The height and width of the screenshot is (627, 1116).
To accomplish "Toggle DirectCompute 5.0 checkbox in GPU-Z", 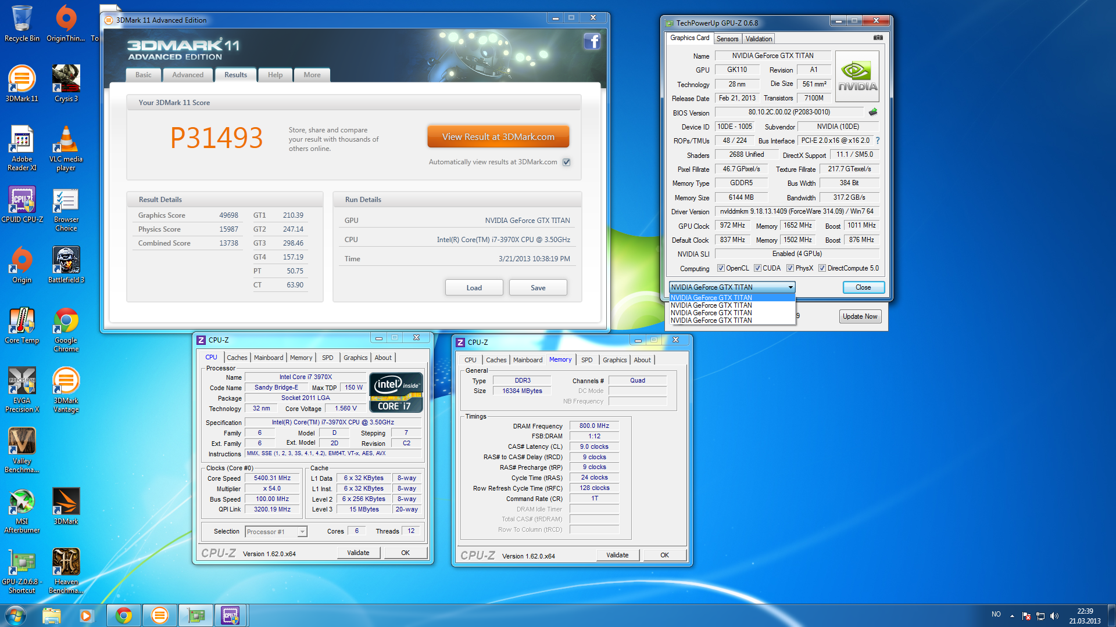I will point(822,268).
